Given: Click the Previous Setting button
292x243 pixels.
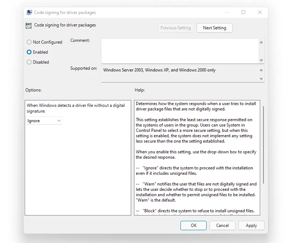Looking at the screenshot, I should pyautogui.click(x=175, y=28).
